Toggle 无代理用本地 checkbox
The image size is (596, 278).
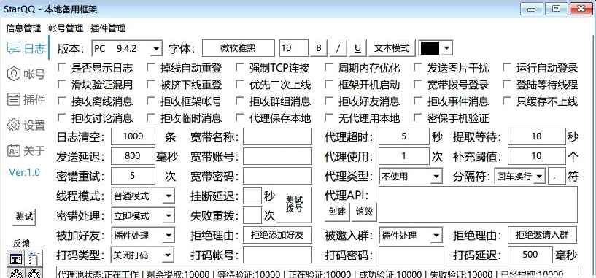(x=328, y=118)
